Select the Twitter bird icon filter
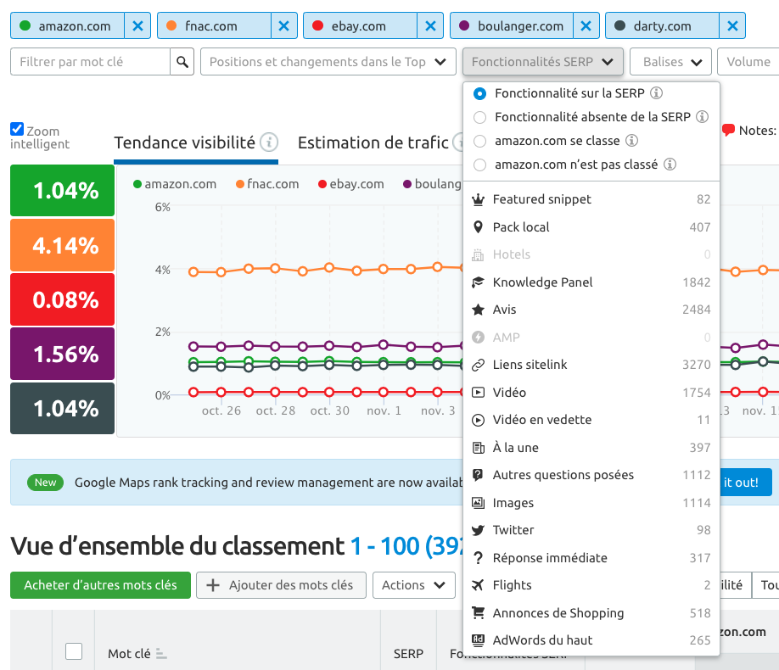779x670 pixels. pos(479,530)
